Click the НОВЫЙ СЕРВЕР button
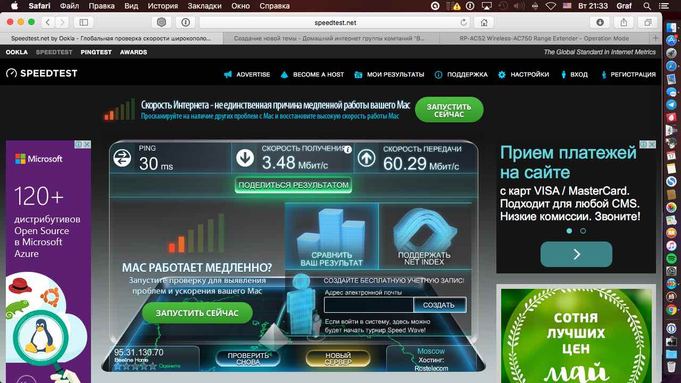The width and height of the screenshot is (681, 383). coord(338,359)
